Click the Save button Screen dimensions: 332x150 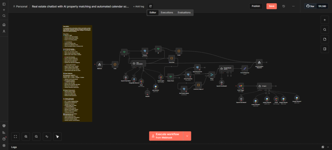(272, 6)
